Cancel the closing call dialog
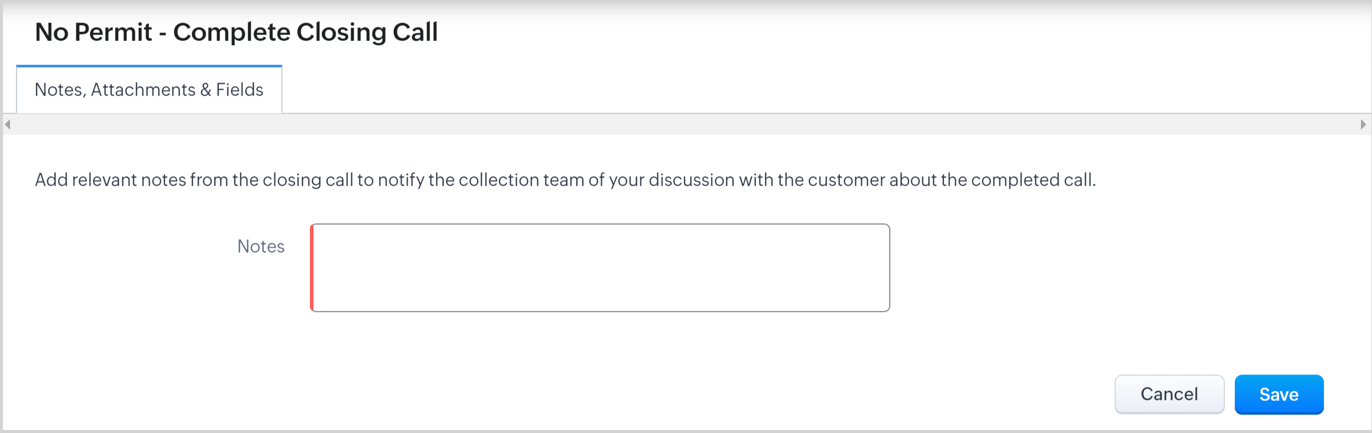The image size is (1372, 433). click(1169, 394)
